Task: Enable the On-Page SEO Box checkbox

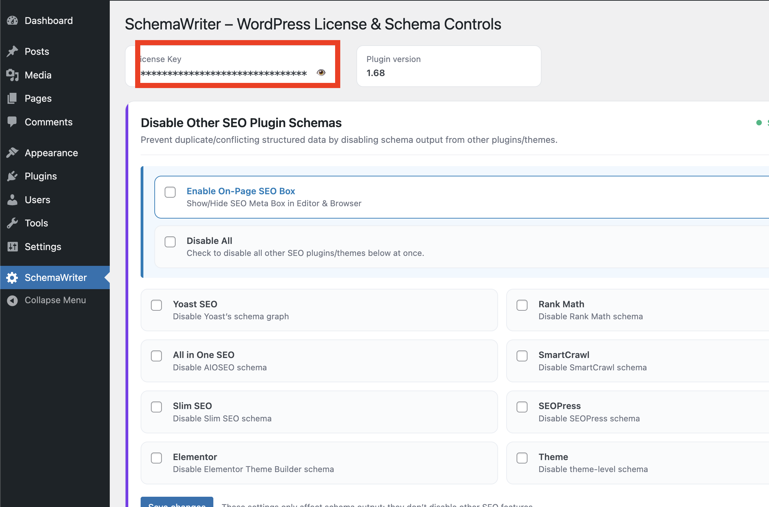Action: click(170, 192)
